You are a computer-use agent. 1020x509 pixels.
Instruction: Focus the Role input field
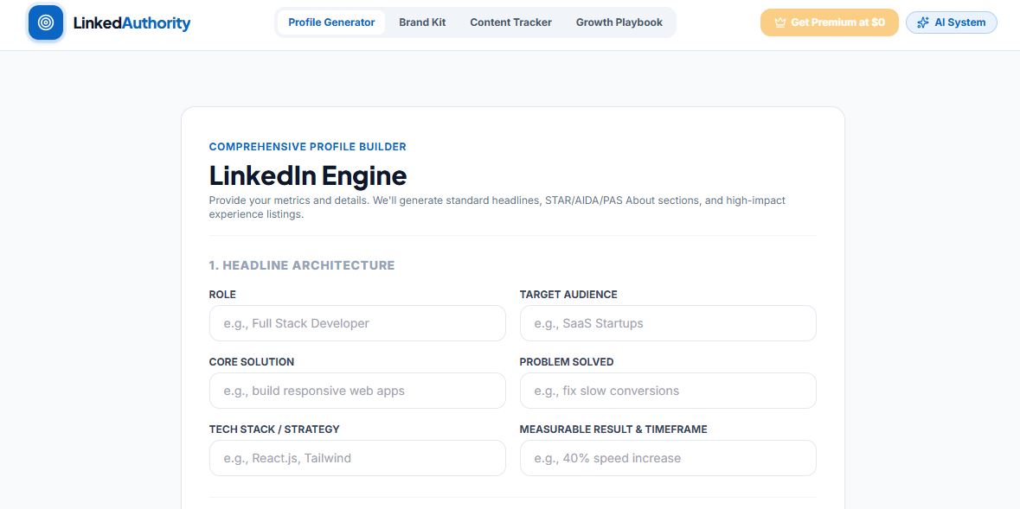click(x=357, y=323)
